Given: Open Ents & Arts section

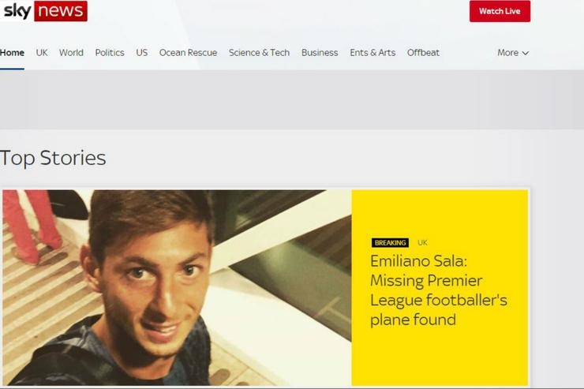Looking at the screenshot, I should click(372, 53).
